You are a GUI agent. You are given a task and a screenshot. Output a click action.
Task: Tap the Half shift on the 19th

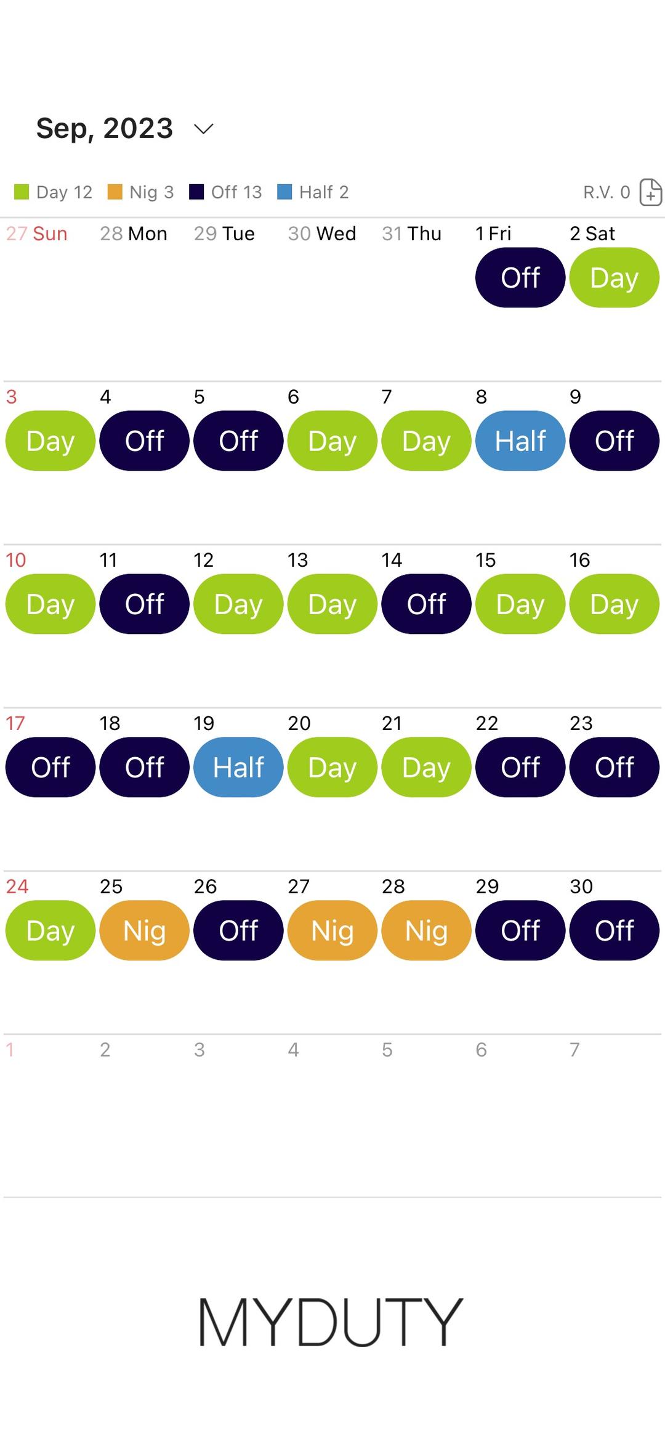coord(238,767)
